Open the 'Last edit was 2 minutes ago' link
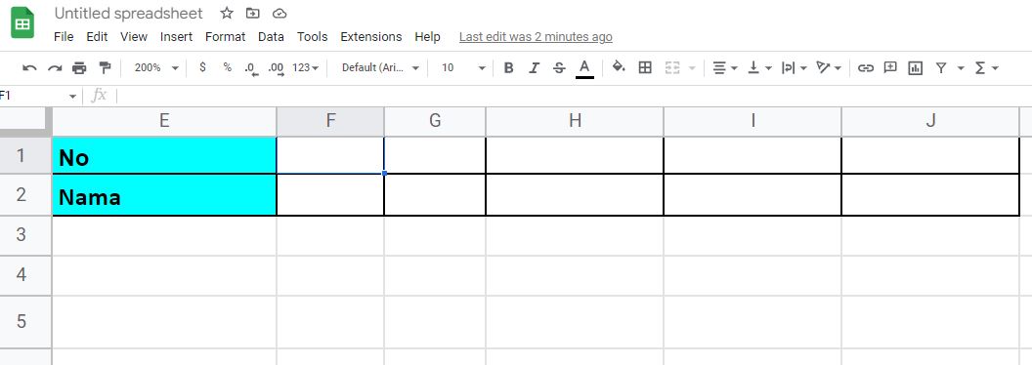Screen dimensions: 1032x365 point(536,37)
